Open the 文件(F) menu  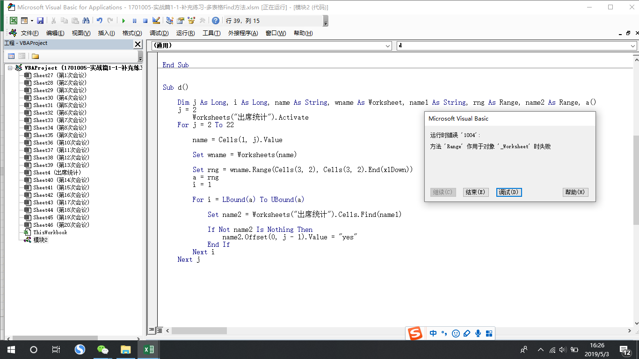[29, 33]
